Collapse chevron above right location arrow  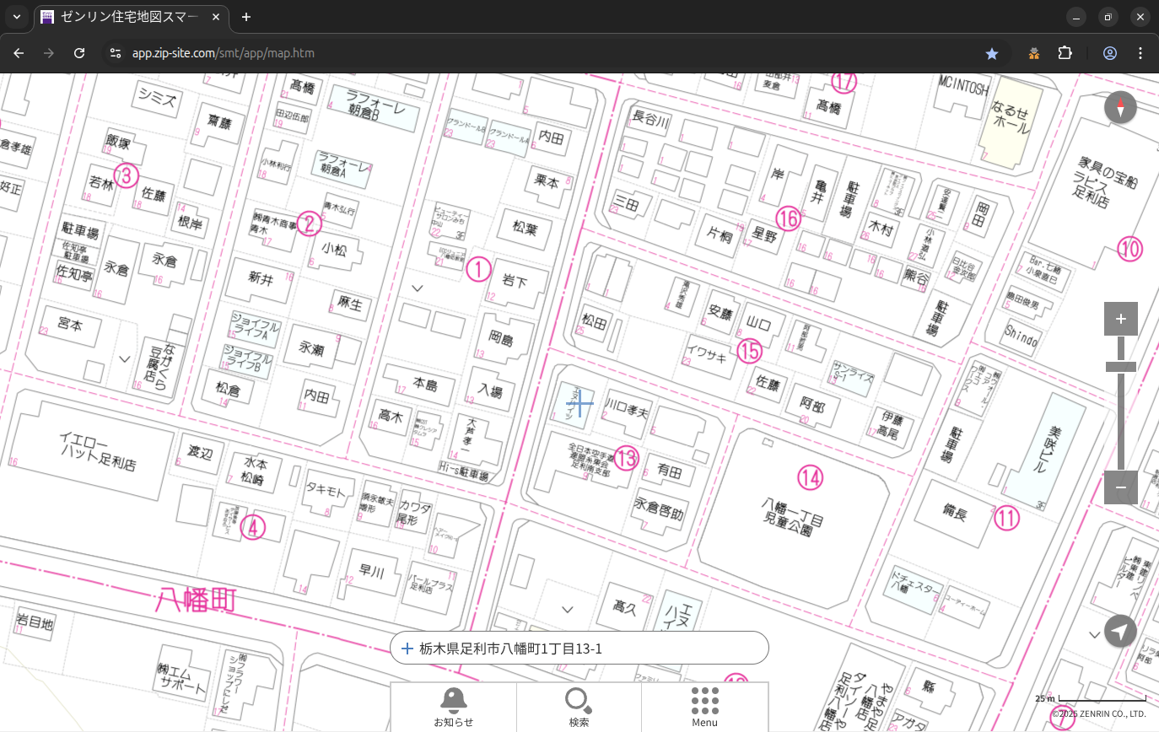1095,634
